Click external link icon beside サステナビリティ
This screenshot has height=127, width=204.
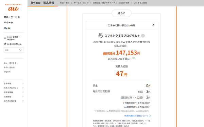click(23, 88)
